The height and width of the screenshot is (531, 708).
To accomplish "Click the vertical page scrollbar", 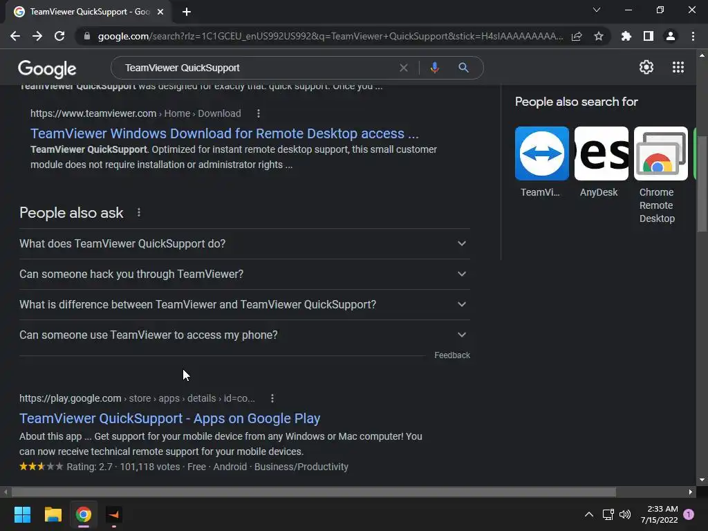I will coord(702,184).
